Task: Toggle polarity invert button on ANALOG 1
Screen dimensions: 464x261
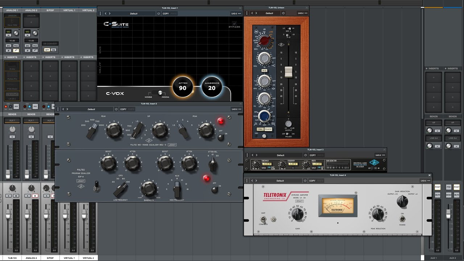Action: click(x=8, y=50)
